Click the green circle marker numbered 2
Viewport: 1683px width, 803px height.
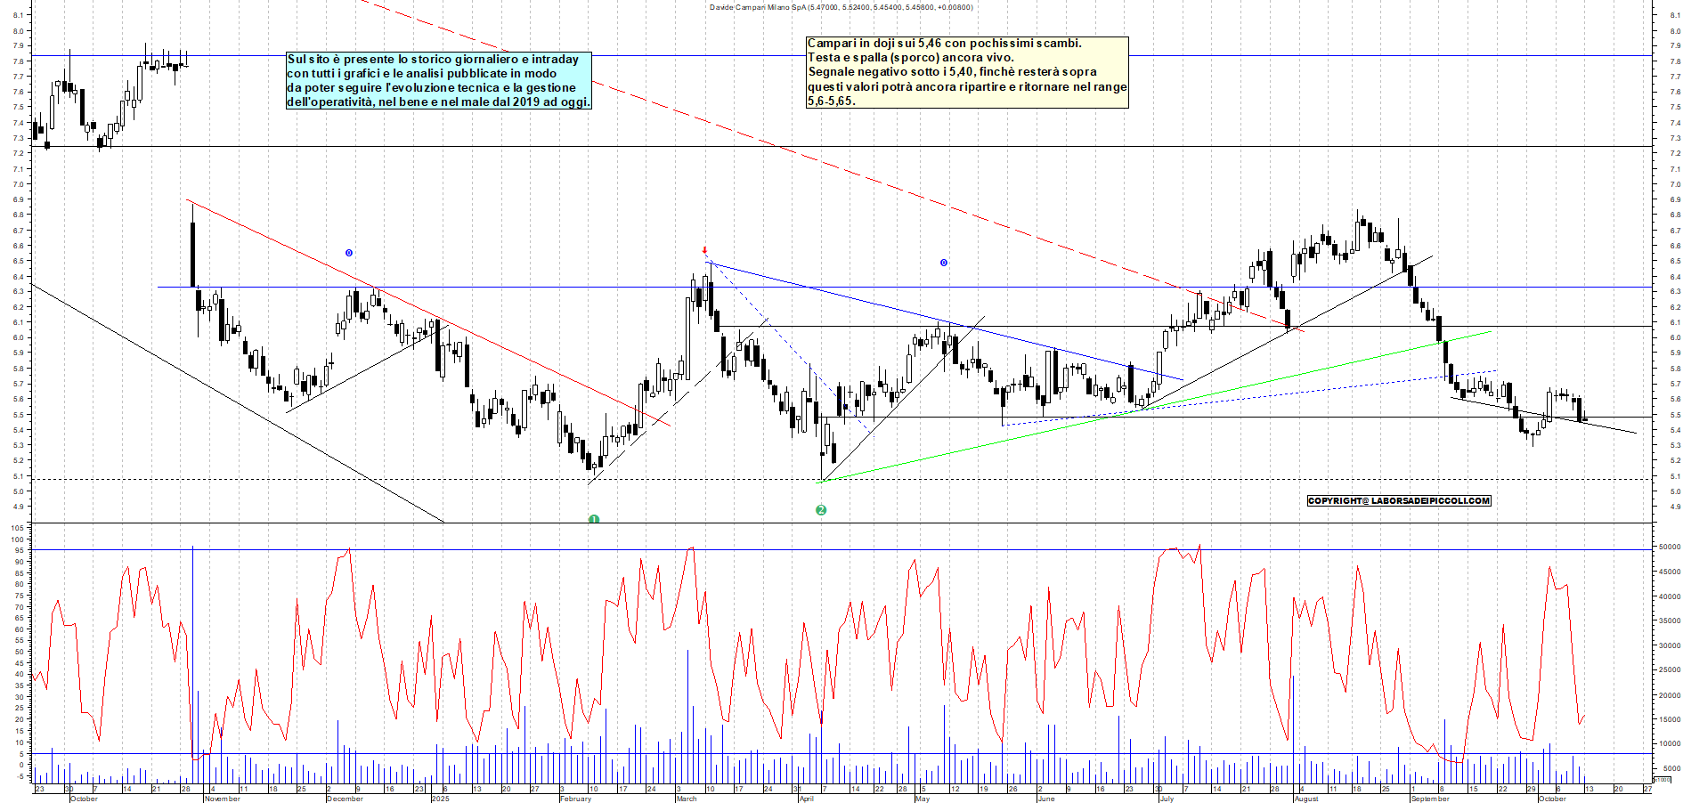click(821, 510)
